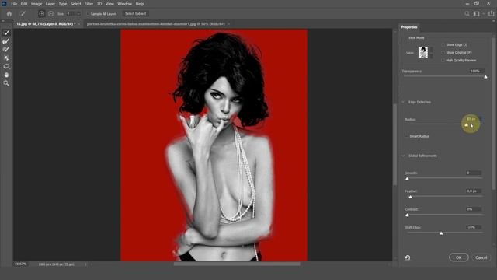497x280 pixels.
Task: Select the Brush tool in toolbar
Action: pyautogui.click(x=6, y=50)
